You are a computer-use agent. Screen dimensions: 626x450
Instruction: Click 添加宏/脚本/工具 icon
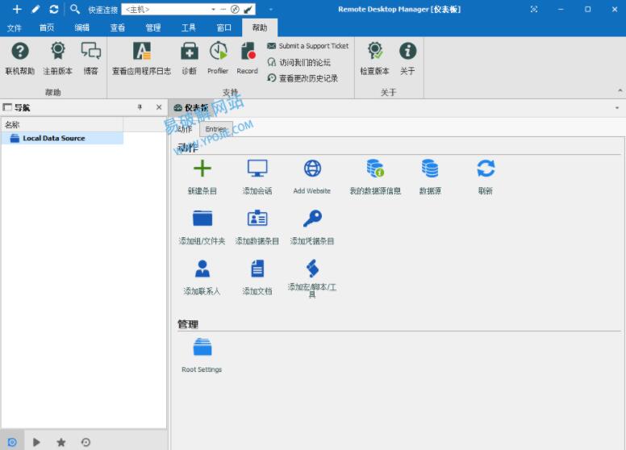click(x=312, y=268)
